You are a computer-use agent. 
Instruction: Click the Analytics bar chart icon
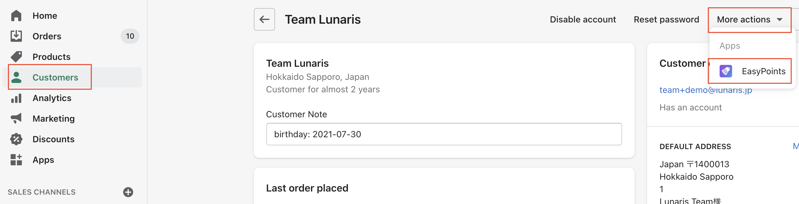[16, 98]
